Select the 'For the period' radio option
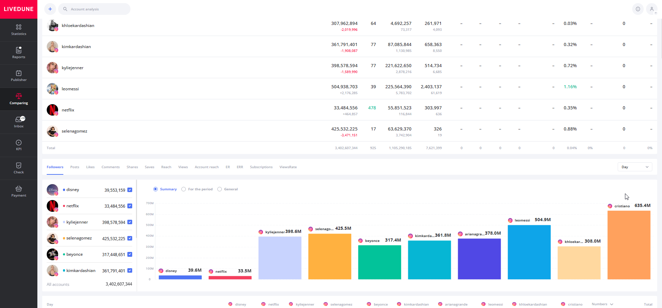Viewport: 662px width, 308px height. 184,189
